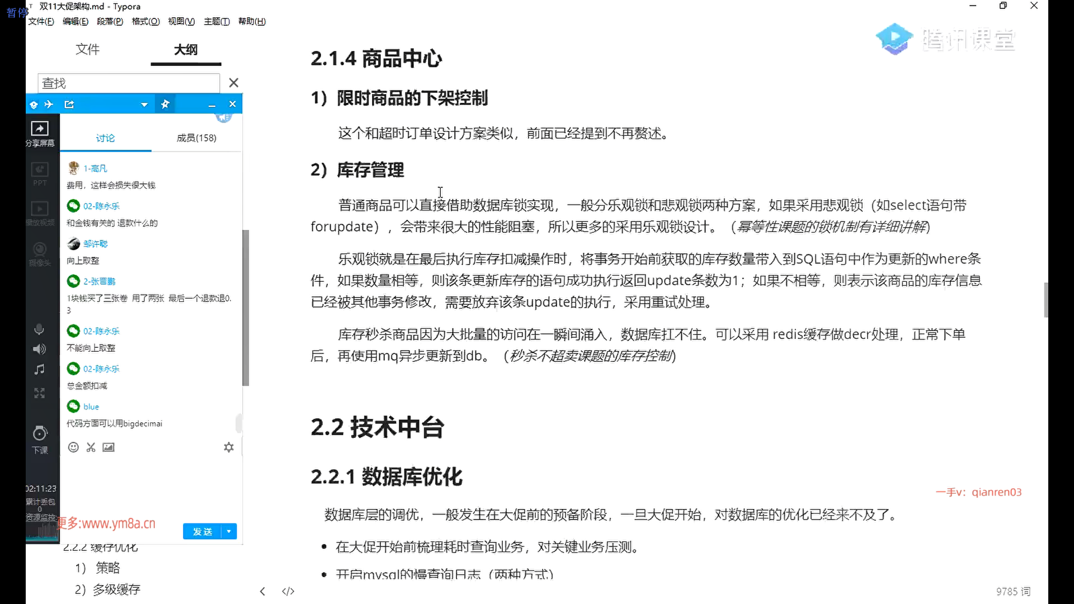Toggle the microphone on or off
Image resolution: width=1074 pixels, height=604 pixels.
coord(39,329)
